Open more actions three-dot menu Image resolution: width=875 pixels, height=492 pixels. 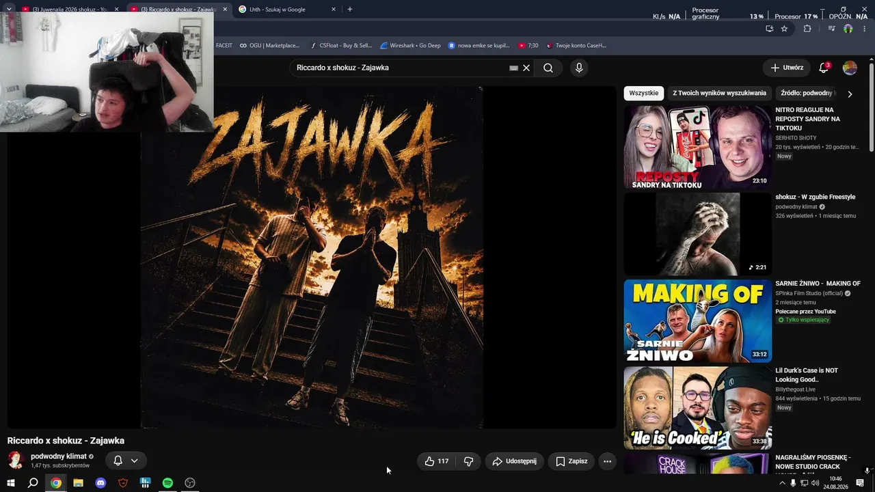point(607,461)
